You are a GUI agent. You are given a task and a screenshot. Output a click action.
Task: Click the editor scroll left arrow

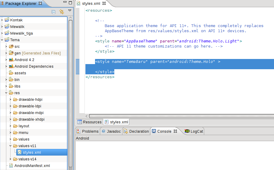click(x=87, y=116)
